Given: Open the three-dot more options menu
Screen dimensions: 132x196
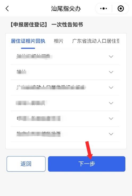Looking at the screenshot, I should (104, 9).
